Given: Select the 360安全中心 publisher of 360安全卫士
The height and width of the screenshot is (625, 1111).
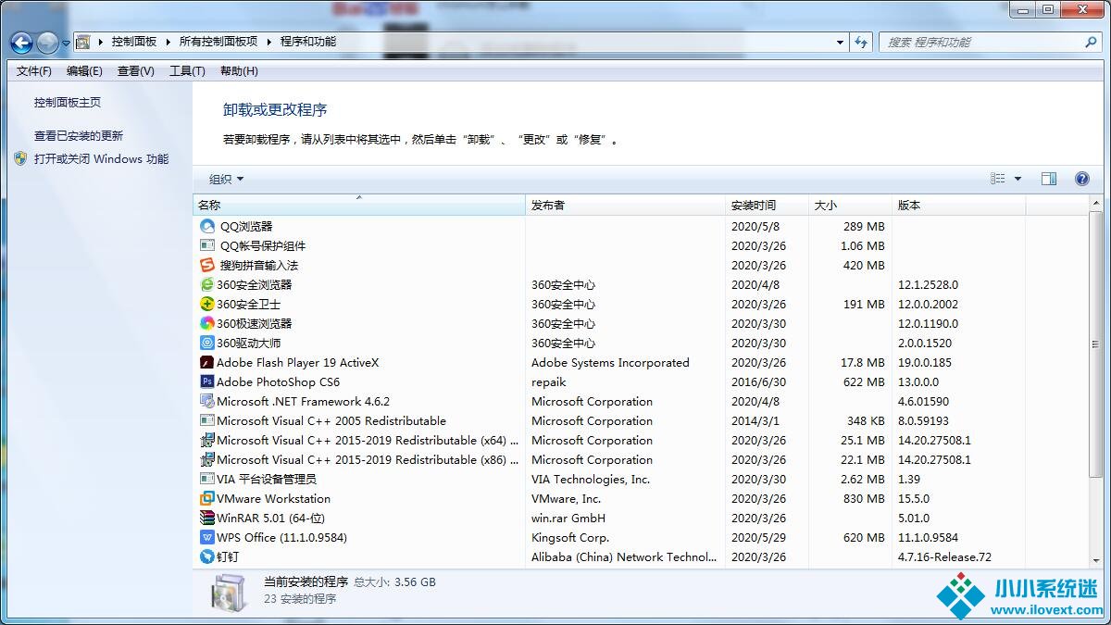Looking at the screenshot, I should click(563, 305).
